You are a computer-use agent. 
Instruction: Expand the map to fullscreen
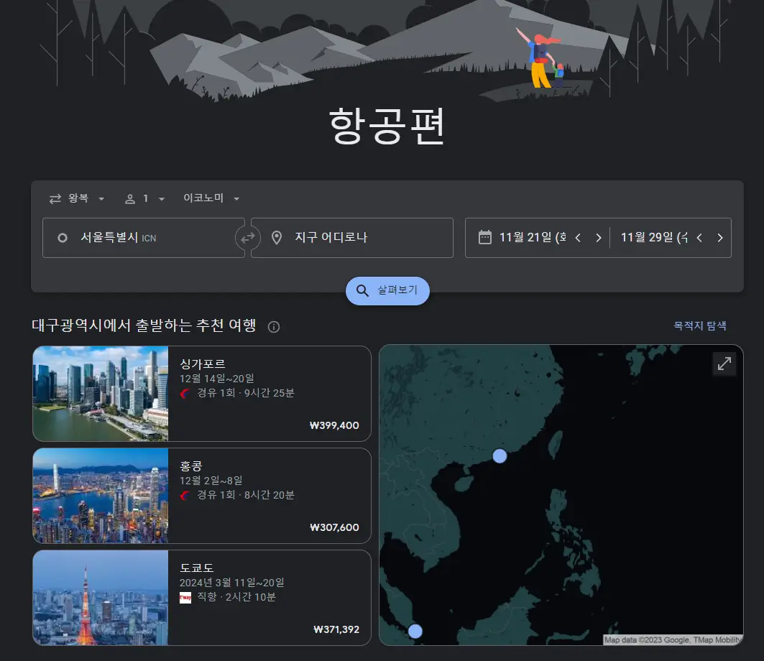point(724,364)
